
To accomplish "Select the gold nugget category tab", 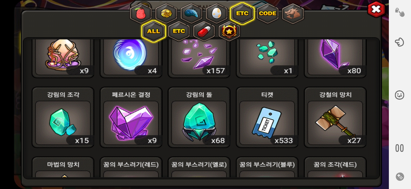I will click(166, 14).
